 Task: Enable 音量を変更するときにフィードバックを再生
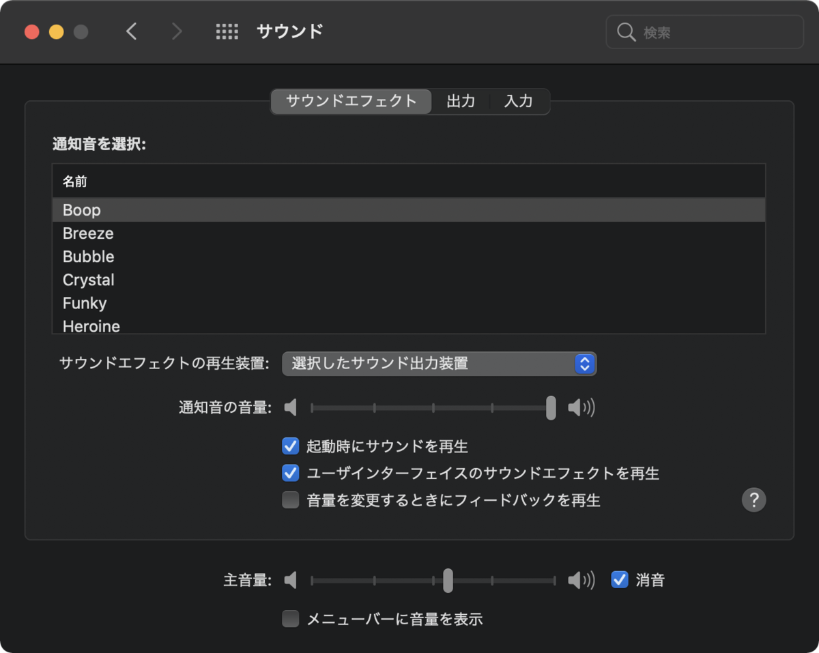[x=290, y=500]
